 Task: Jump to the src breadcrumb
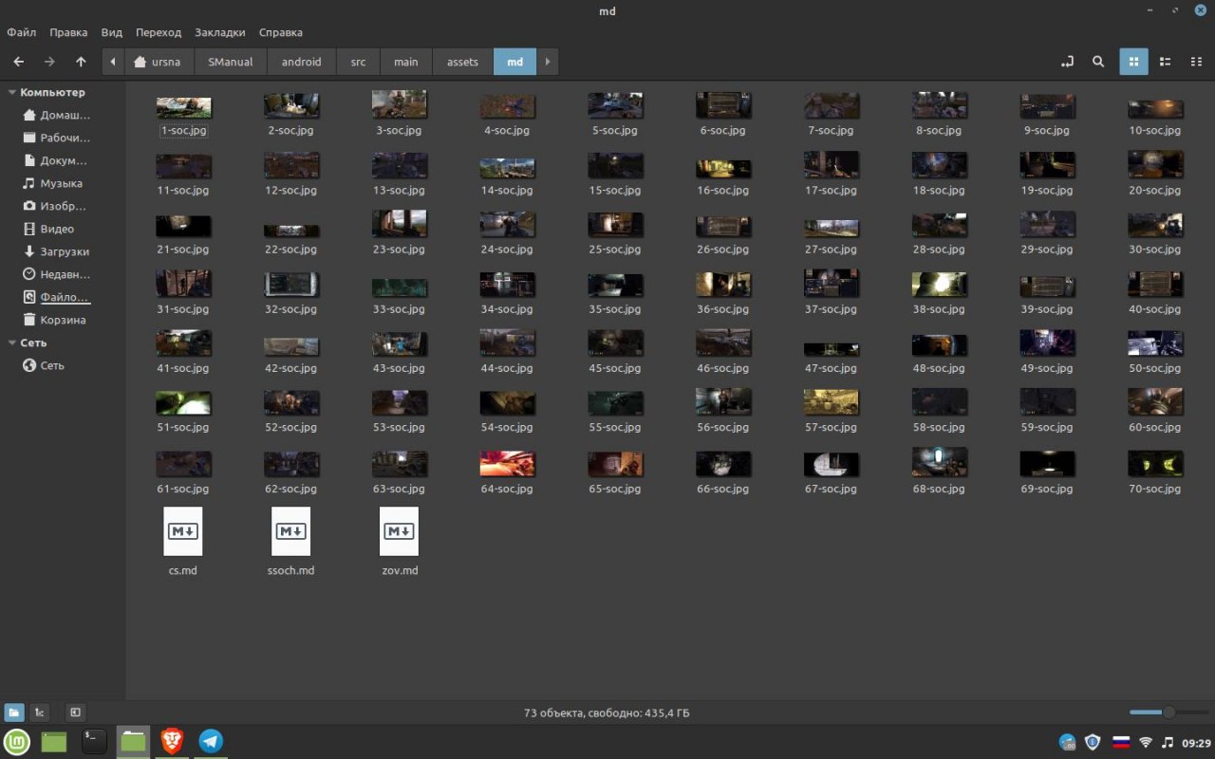point(358,62)
